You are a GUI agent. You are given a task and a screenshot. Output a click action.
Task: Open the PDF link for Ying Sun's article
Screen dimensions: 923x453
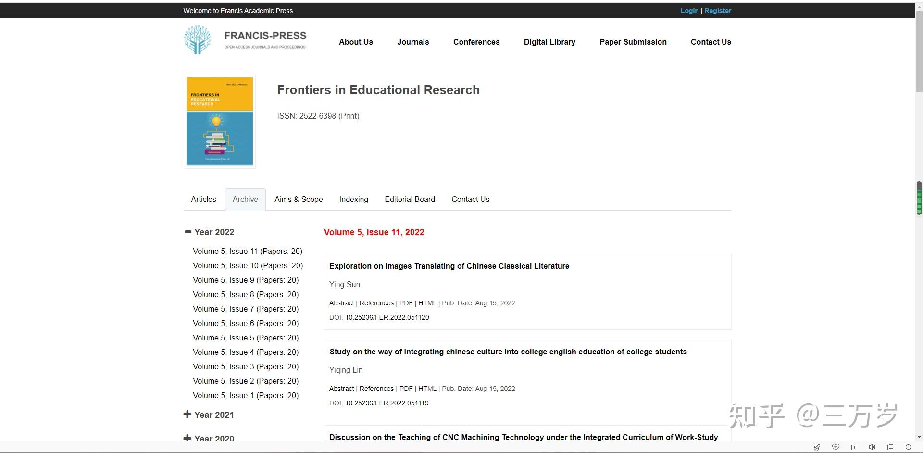pyautogui.click(x=406, y=303)
